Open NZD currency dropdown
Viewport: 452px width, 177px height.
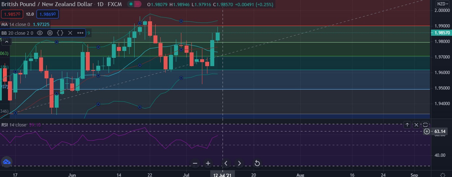tap(442, 4)
